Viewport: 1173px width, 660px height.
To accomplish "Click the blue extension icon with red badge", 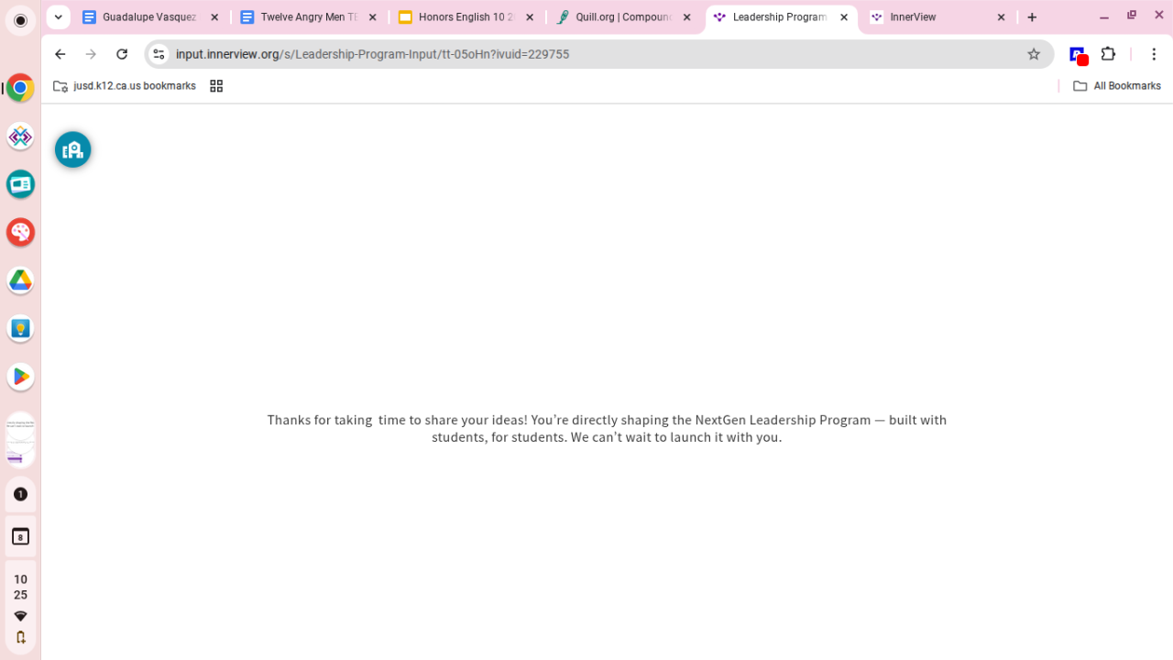I will point(1079,55).
